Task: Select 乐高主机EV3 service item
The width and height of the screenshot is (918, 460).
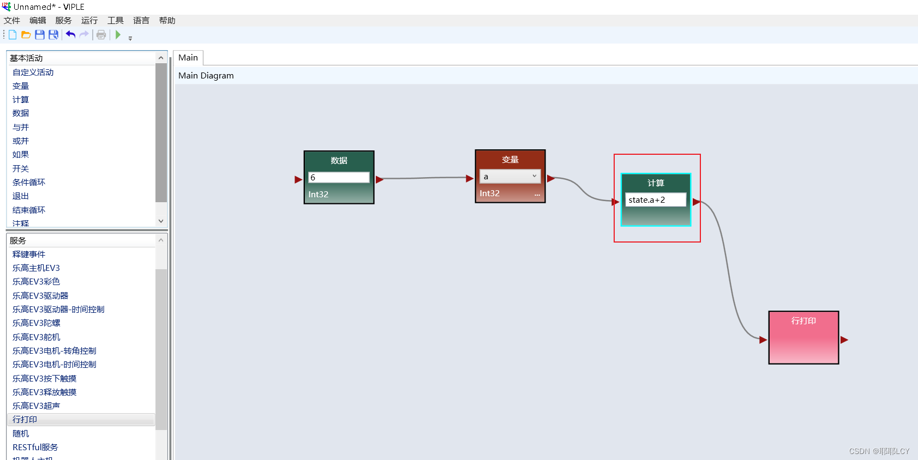Action: 36,268
